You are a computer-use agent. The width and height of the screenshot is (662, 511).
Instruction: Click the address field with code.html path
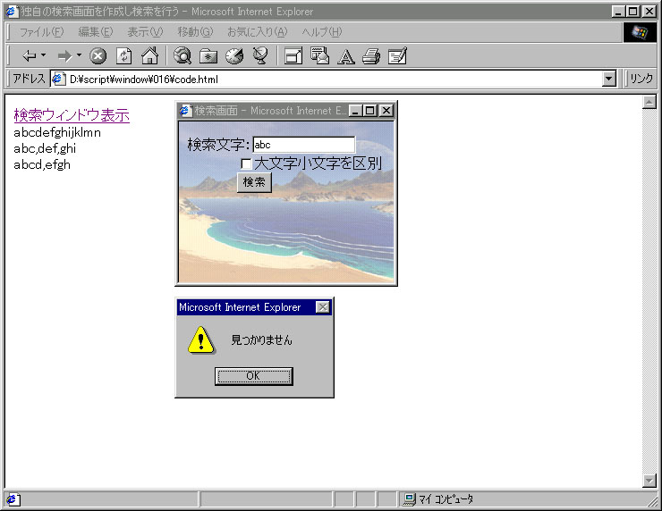pos(334,80)
